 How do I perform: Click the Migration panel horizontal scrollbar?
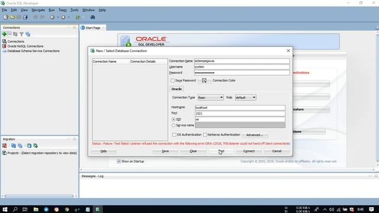coord(39,196)
